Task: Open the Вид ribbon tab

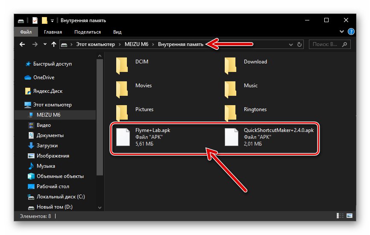Action: tap(117, 32)
